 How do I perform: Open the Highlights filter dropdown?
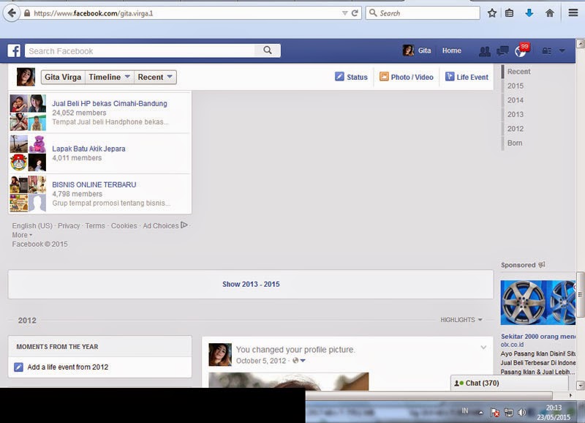[461, 320]
